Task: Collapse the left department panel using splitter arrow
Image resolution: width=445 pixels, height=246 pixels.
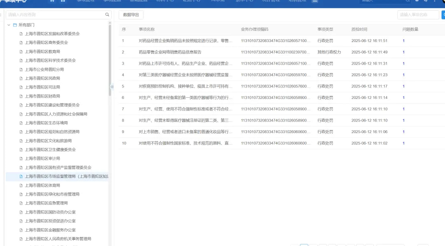Action: pos(112,87)
